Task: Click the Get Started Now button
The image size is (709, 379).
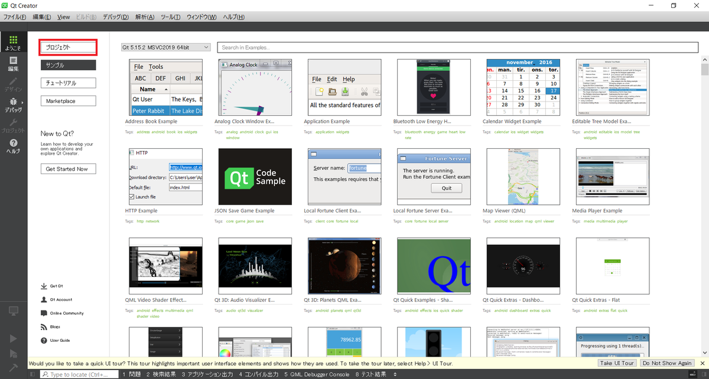Action: 68,169
